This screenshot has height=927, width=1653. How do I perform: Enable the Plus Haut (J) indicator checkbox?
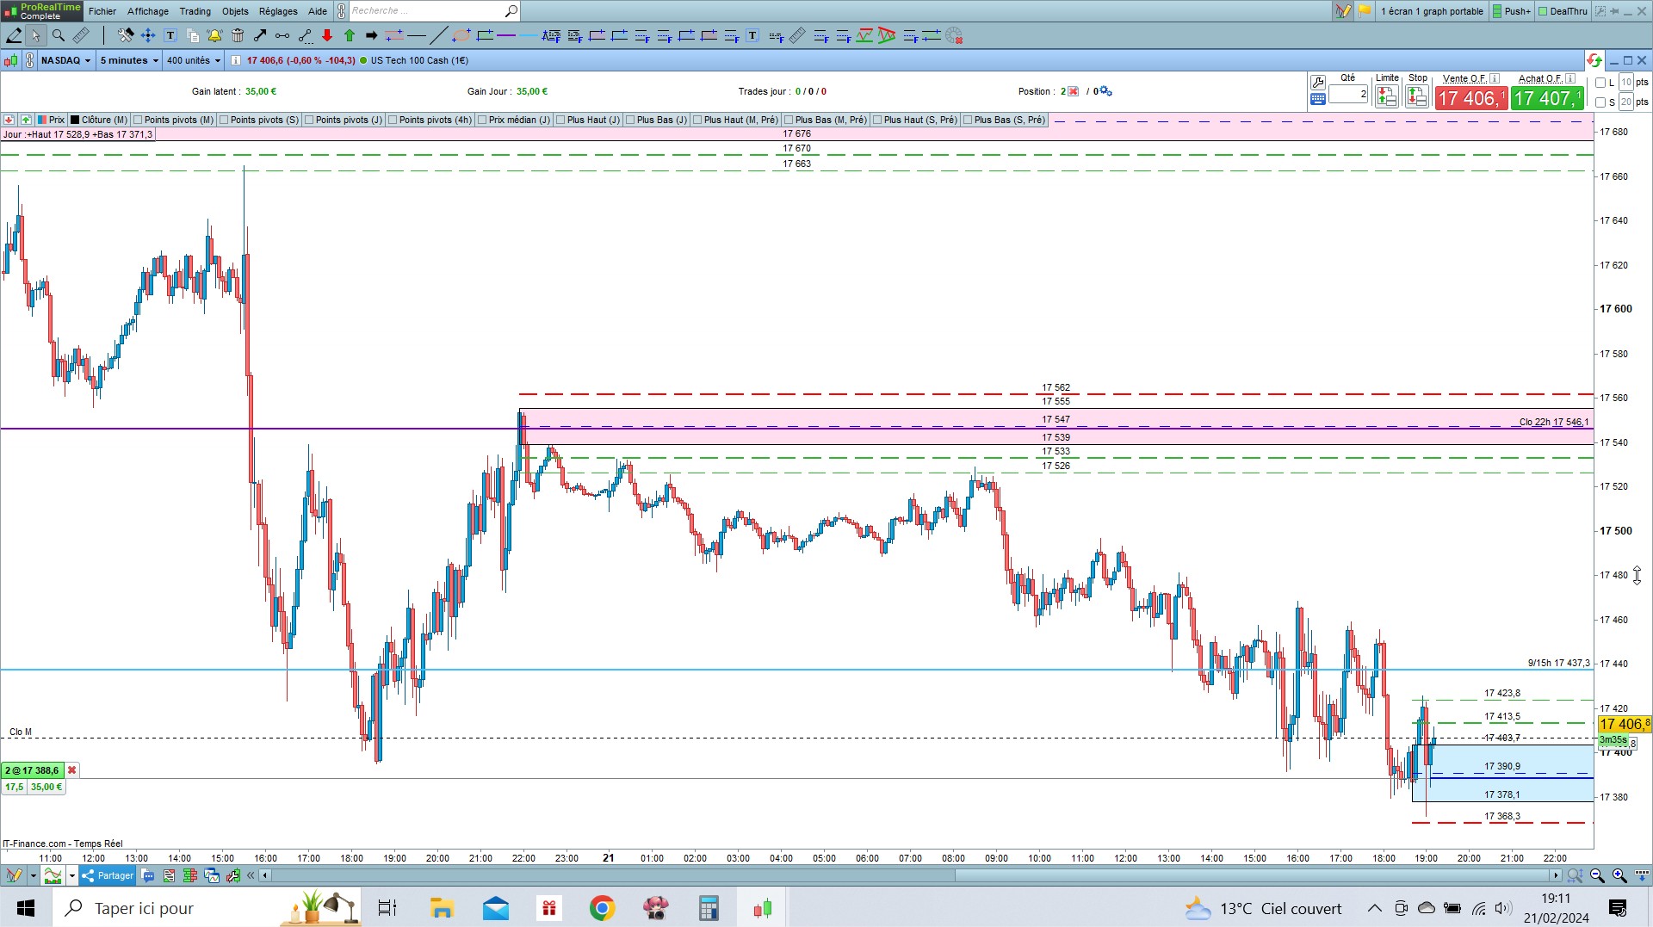(x=560, y=120)
